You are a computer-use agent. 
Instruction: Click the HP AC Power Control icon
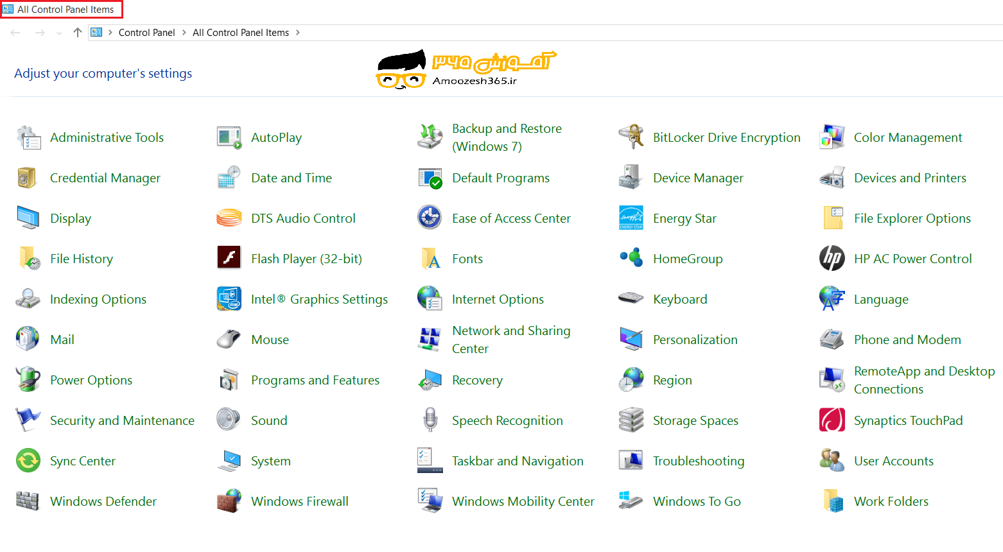(x=832, y=259)
